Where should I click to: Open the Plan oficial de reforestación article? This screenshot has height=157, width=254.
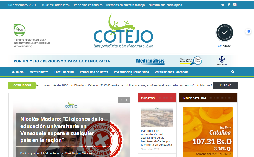[x=156, y=138]
